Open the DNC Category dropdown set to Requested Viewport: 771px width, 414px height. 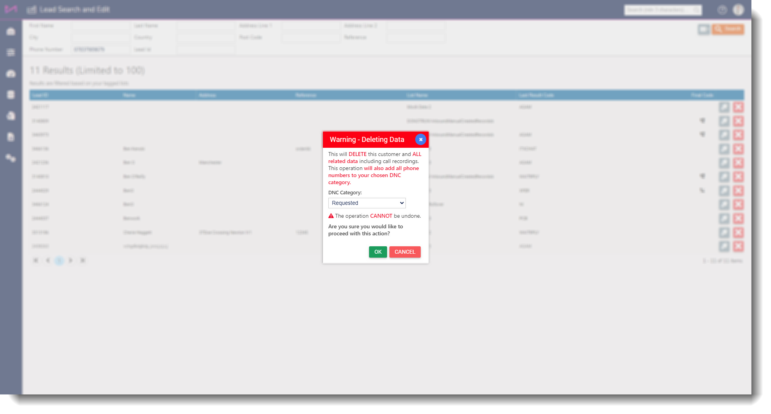click(x=367, y=203)
